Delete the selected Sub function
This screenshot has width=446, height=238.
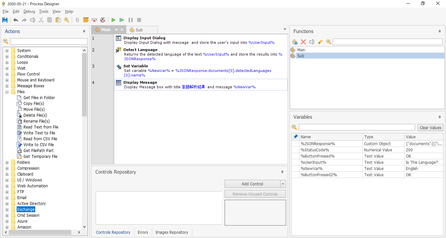click(303, 42)
